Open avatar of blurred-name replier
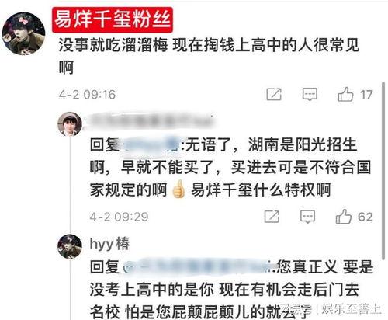Image resolution: width=388 pixels, height=320 pixels. tap(70, 124)
